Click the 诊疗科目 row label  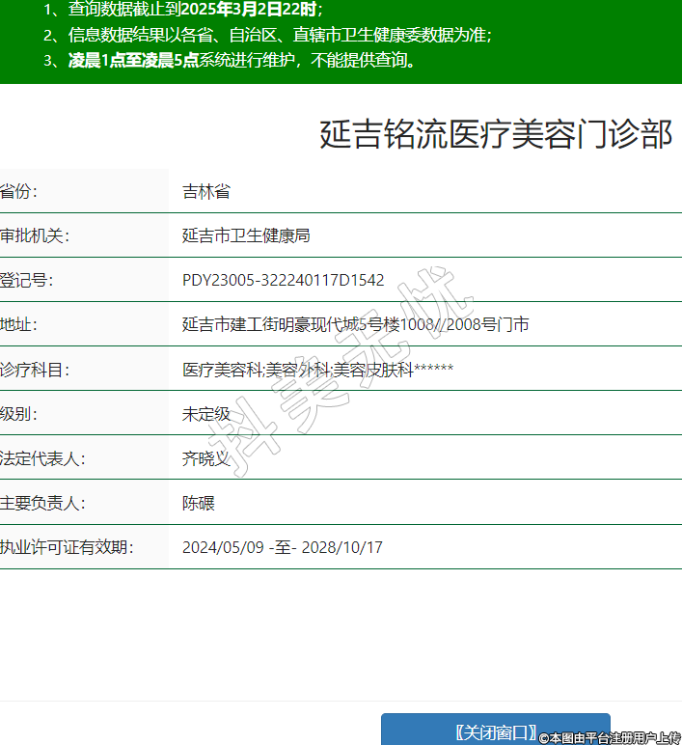(x=35, y=369)
